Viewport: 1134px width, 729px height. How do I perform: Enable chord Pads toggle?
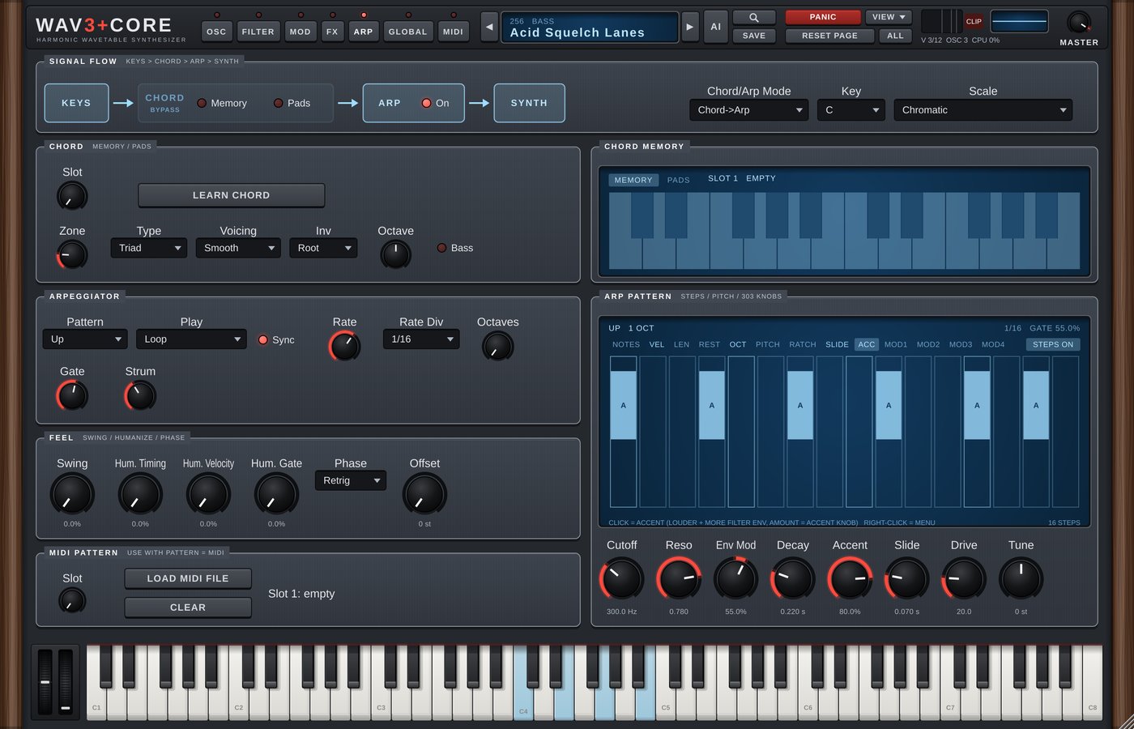(292, 103)
